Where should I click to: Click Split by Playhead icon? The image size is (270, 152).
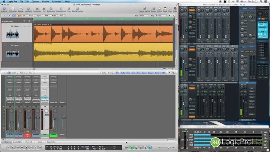tap(78, 9)
